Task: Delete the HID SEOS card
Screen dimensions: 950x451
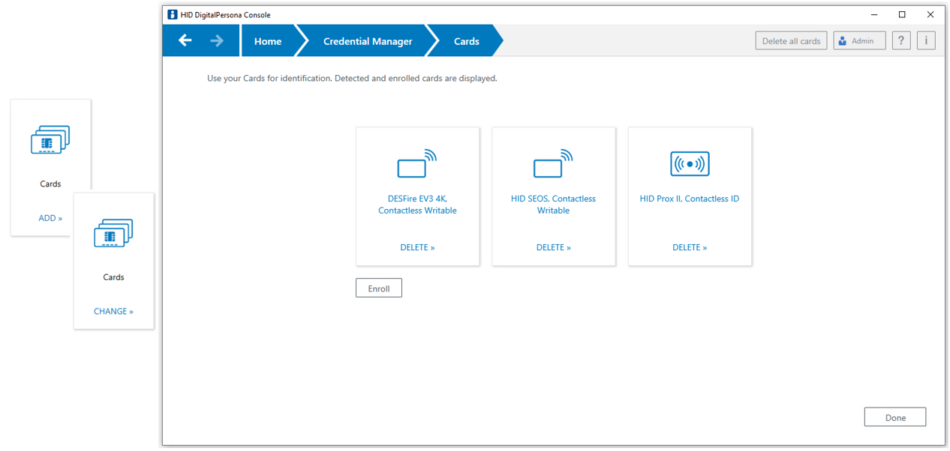Action: (x=553, y=247)
